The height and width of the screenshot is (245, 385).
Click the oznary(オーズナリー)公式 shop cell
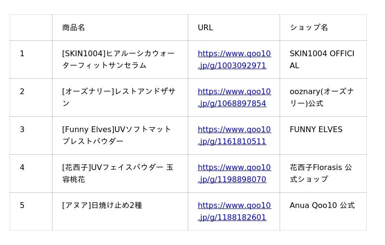click(x=323, y=98)
